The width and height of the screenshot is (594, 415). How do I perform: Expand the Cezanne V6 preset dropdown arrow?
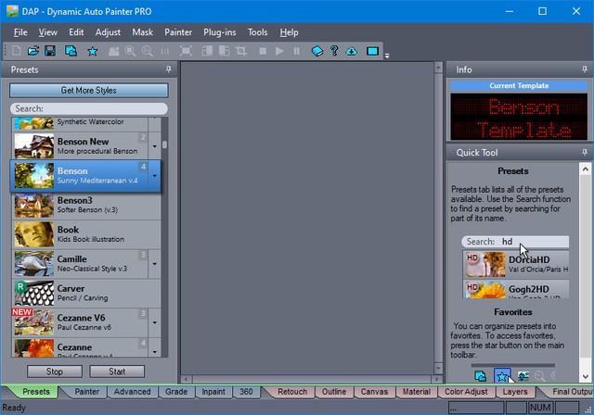[155, 323]
